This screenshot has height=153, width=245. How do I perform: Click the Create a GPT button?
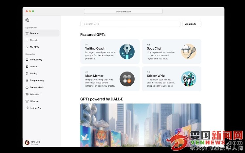point(192,24)
